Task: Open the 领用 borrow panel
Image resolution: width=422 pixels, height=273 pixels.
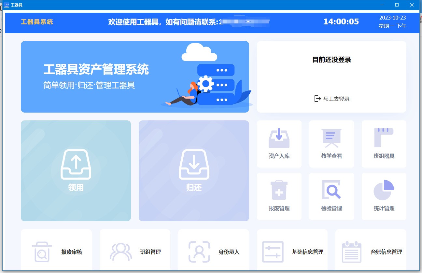Action: (76, 171)
